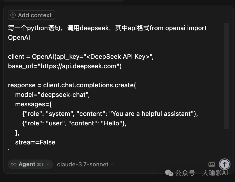This screenshot has height=182, width=235.
Task: Click the response = client.chat.completions.create line
Action: [x=72, y=85]
